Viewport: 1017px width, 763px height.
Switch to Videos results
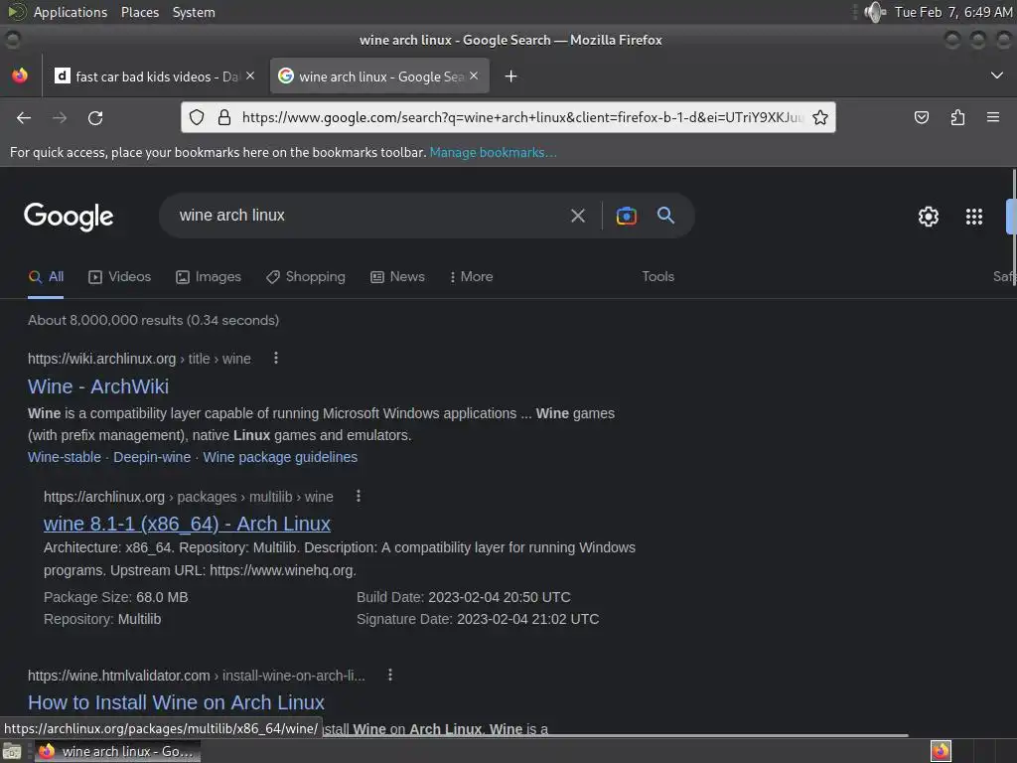(120, 277)
